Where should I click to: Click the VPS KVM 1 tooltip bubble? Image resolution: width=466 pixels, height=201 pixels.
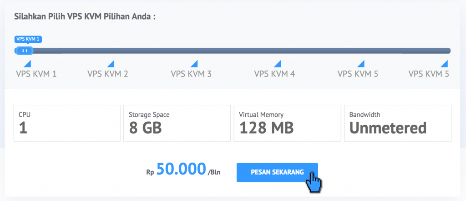(28, 39)
